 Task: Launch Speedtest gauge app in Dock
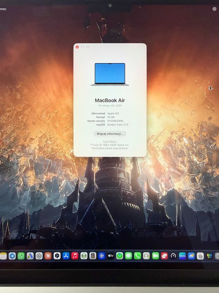174,256
